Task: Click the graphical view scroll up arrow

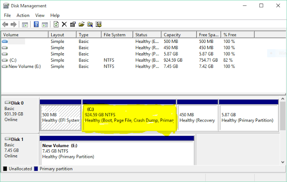Action: coord(283,99)
